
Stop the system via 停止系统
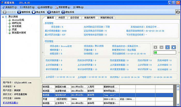tap(38, 12)
